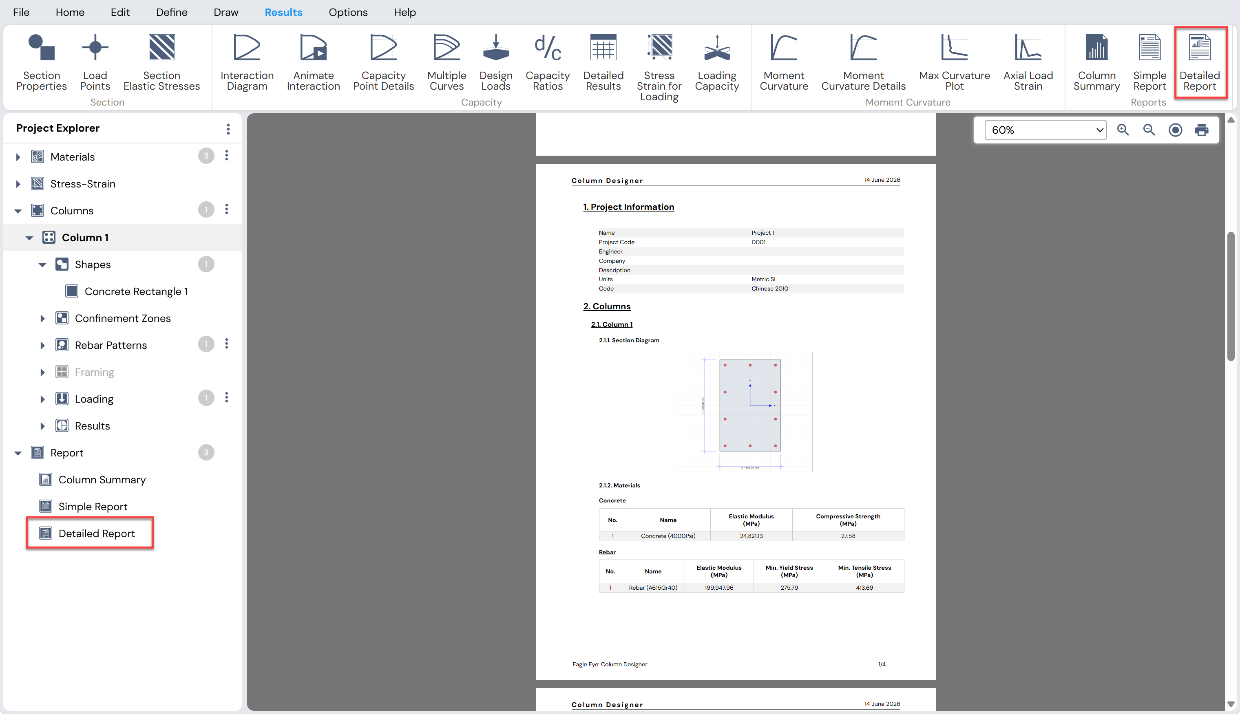
Task: Open Section Properties tool
Action: (x=41, y=62)
